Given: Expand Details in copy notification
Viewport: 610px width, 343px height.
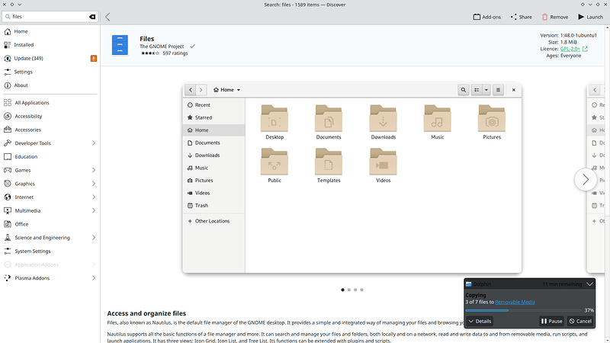Looking at the screenshot, I should [x=480, y=321].
